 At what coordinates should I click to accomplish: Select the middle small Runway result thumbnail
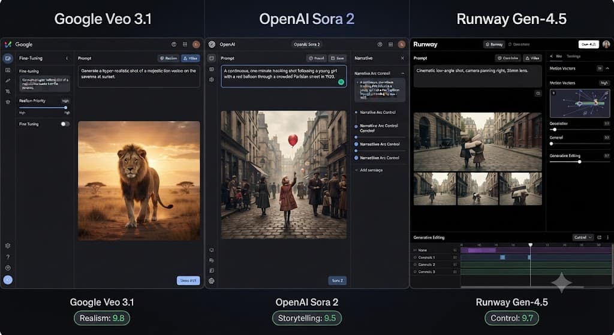coord(478,189)
